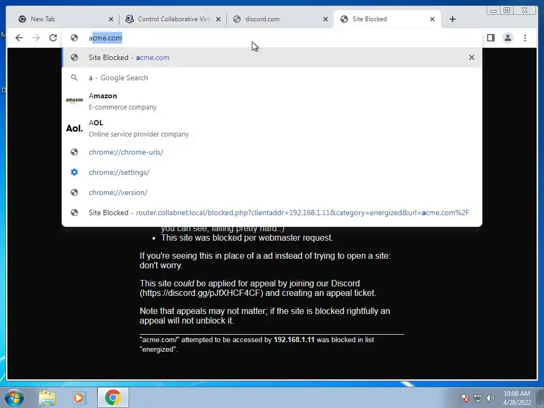
Task: Select the 'a - Google Search' suggestion
Action: [x=272, y=78]
